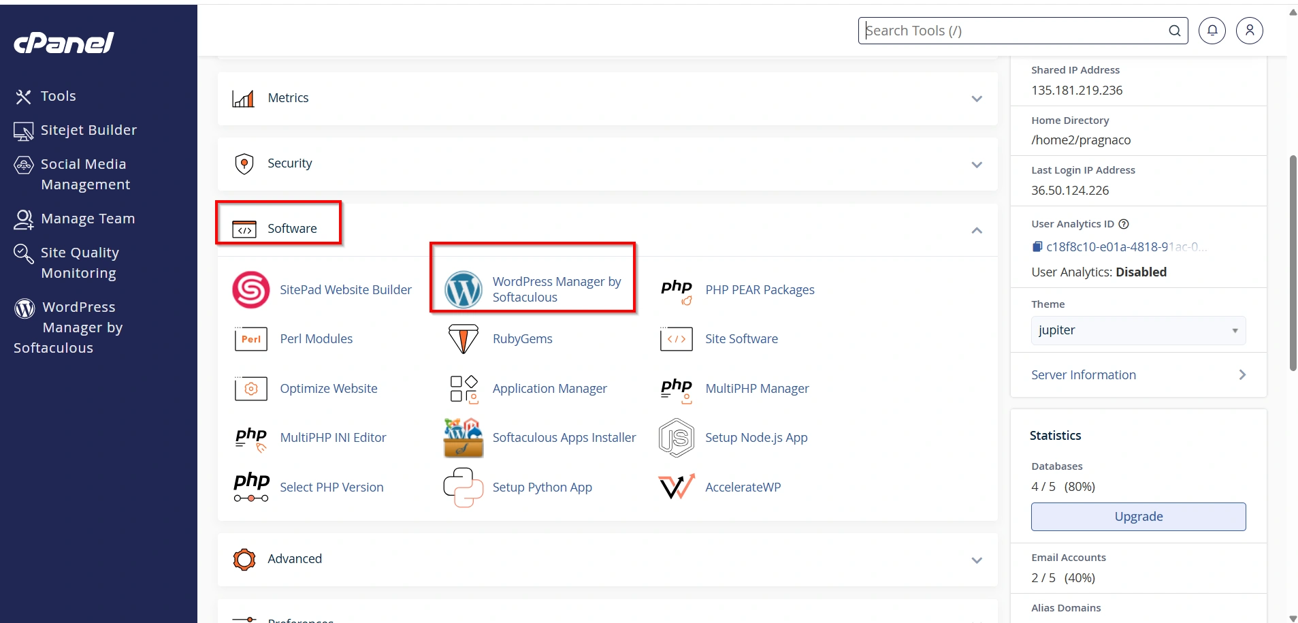
Task: Open Manage Team in the sidebar
Action: [88, 219]
